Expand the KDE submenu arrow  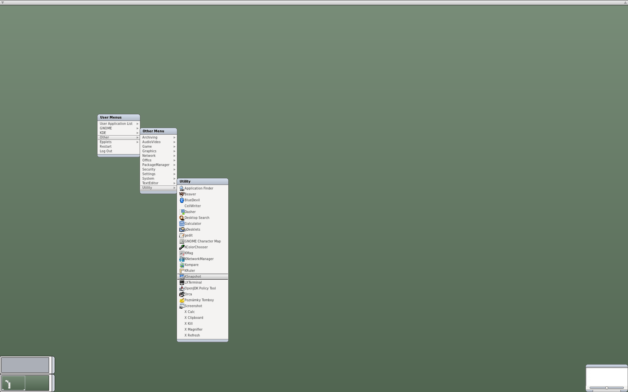[x=137, y=133]
